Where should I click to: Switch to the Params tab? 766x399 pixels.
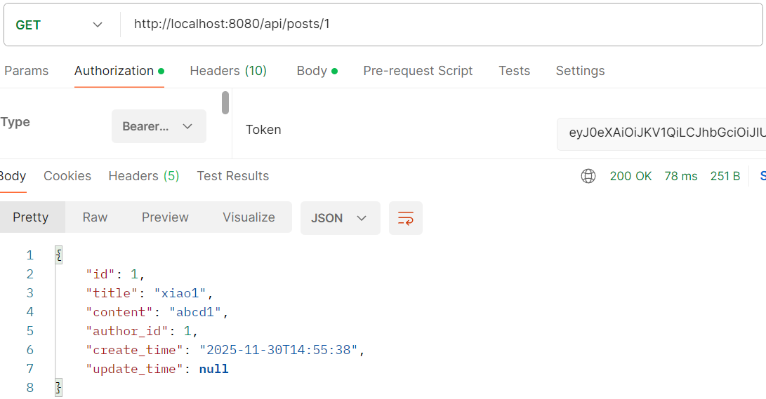pyautogui.click(x=27, y=71)
